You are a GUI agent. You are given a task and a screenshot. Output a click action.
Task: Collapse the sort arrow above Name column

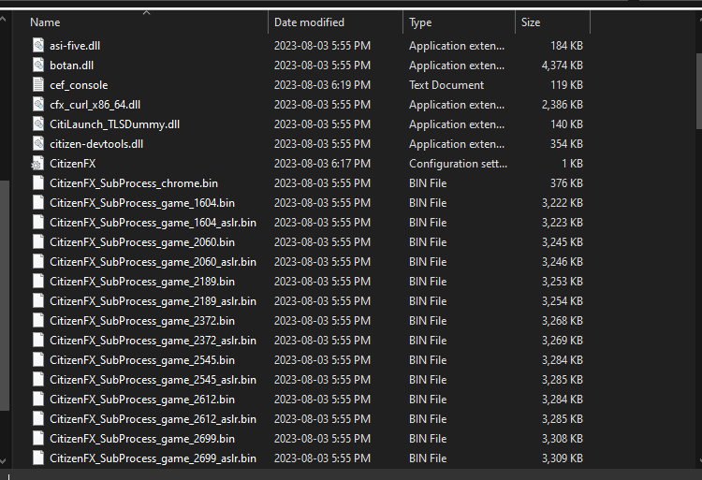pos(146,13)
